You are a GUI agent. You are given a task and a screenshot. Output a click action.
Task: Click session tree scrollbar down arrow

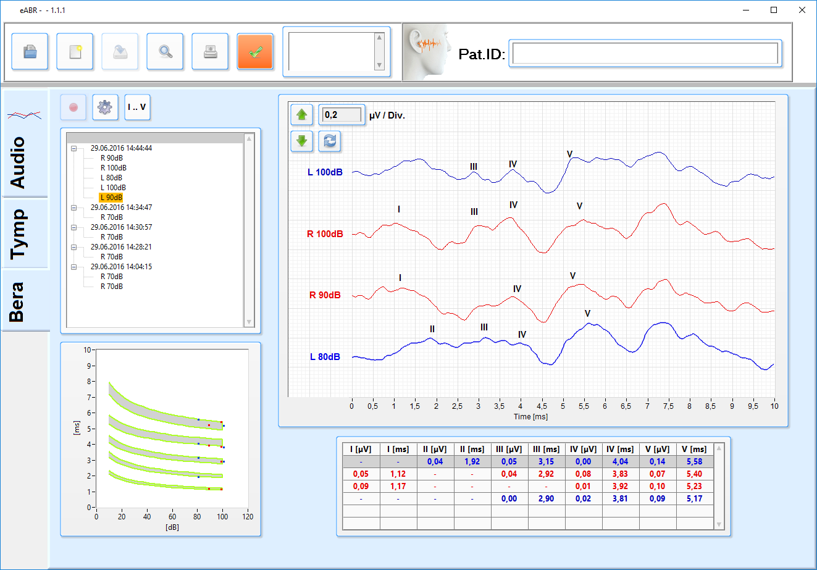(249, 322)
